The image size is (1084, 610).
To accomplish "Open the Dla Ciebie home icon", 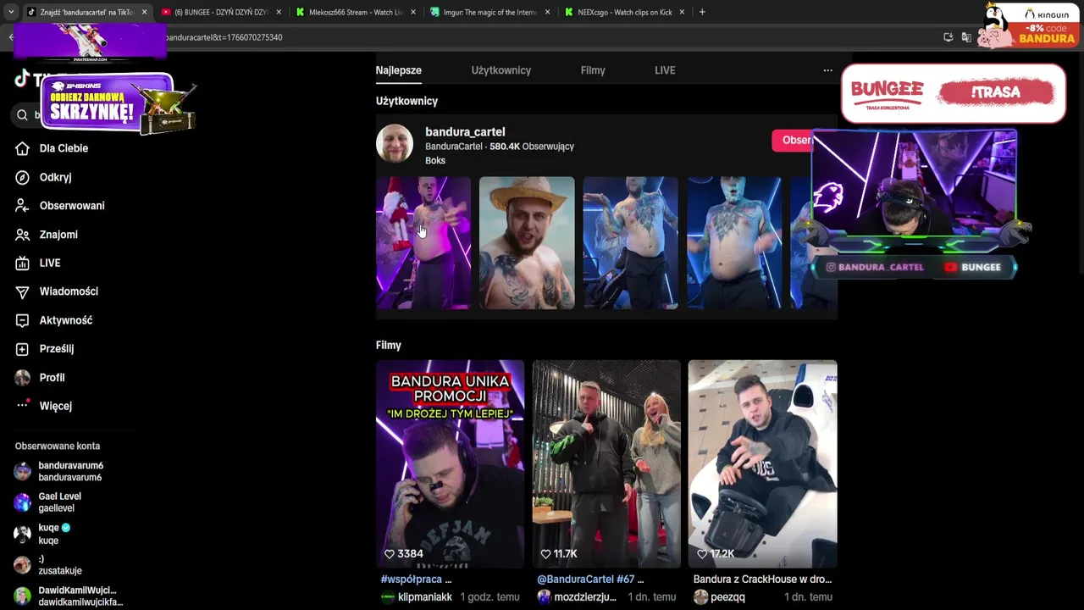I will (23, 148).
